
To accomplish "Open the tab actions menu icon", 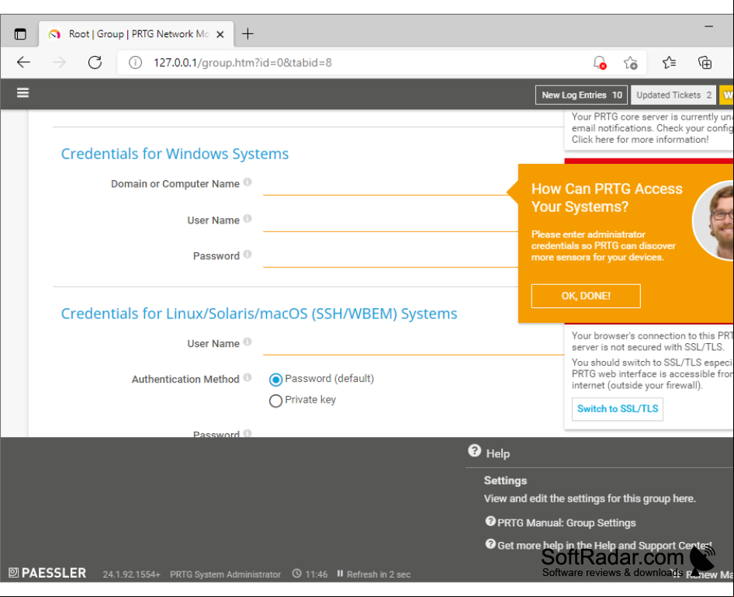I will [x=20, y=33].
